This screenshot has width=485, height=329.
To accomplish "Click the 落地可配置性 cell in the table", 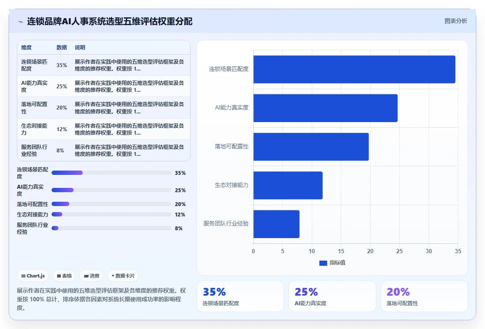I will pos(34,108).
